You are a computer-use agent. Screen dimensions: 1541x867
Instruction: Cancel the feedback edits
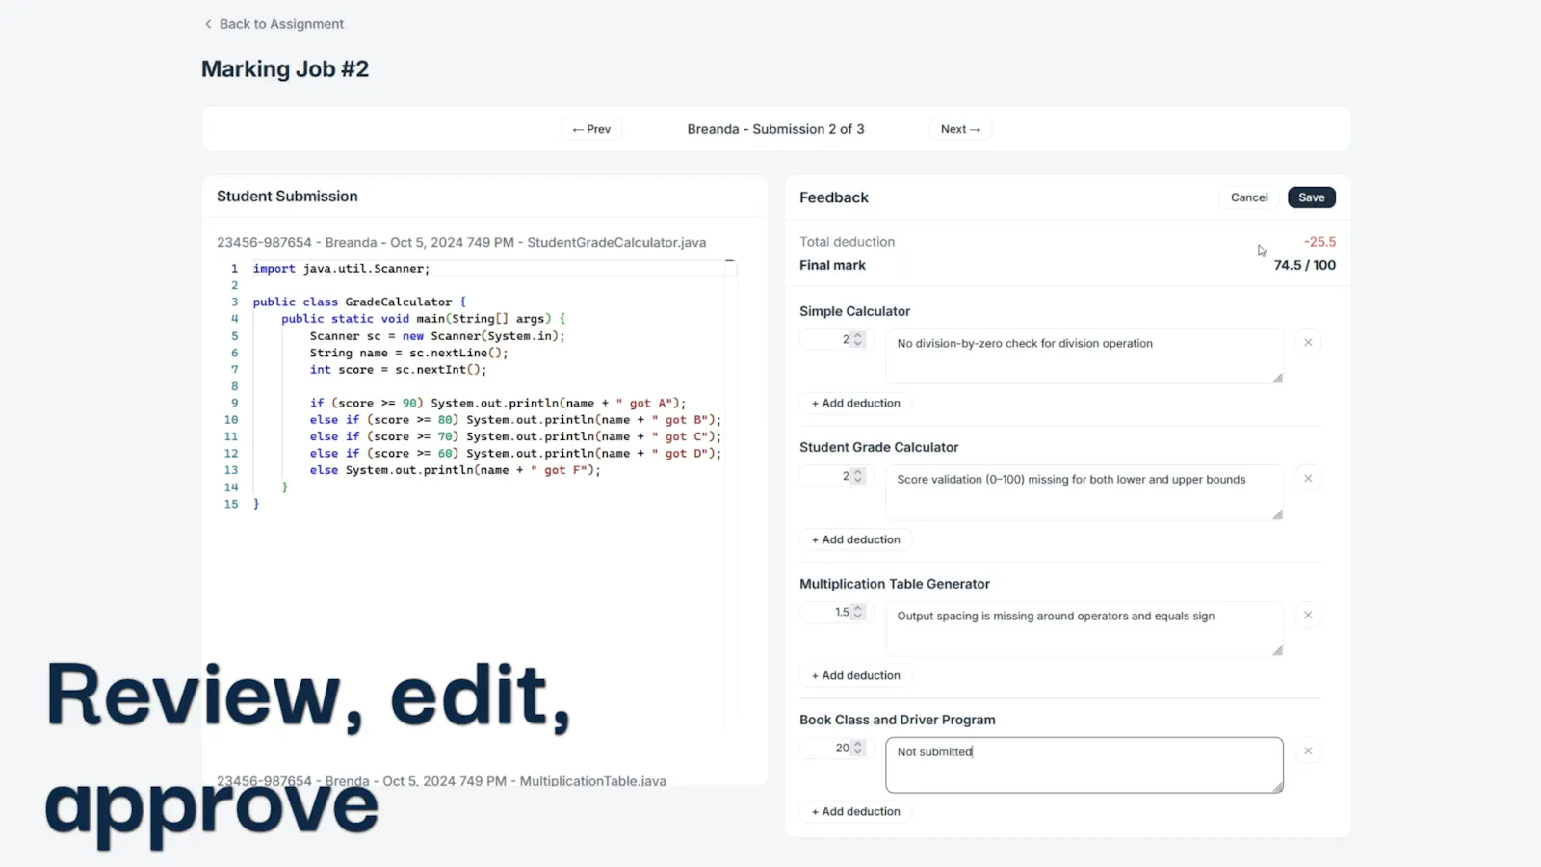pyautogui.click(x=1249, y=197)
